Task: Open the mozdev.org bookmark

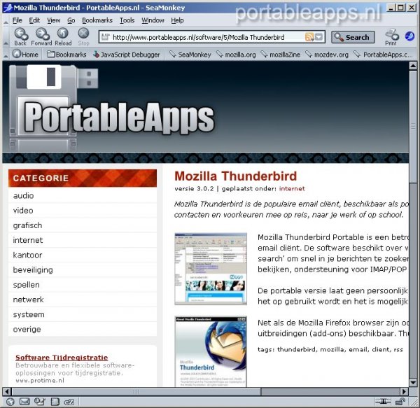Action: click(x=327, y=55)
